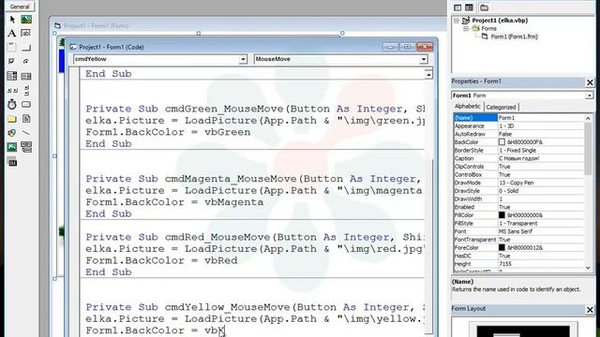This screenshot has height=337, width=600.
Task: Select the ClipControls property row
Action: (x=518, y=167)
